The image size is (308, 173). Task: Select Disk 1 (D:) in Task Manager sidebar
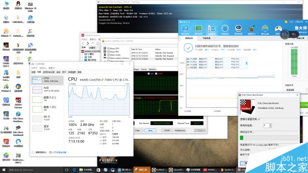click(x=47, y=109)
